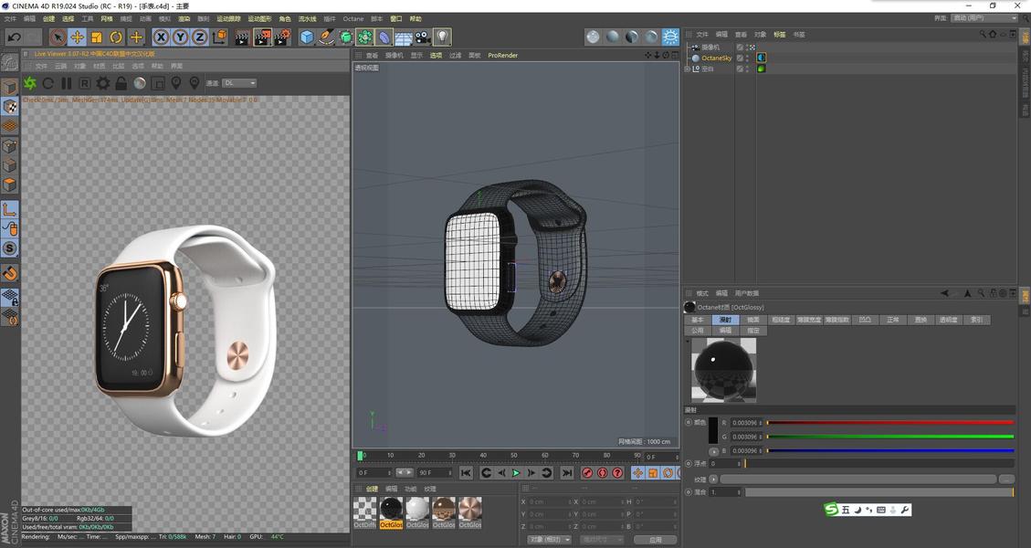Open the spline Pen tool
This screenshot has height=548, width=1031.
pyautogui.click(x=326, y=37)
